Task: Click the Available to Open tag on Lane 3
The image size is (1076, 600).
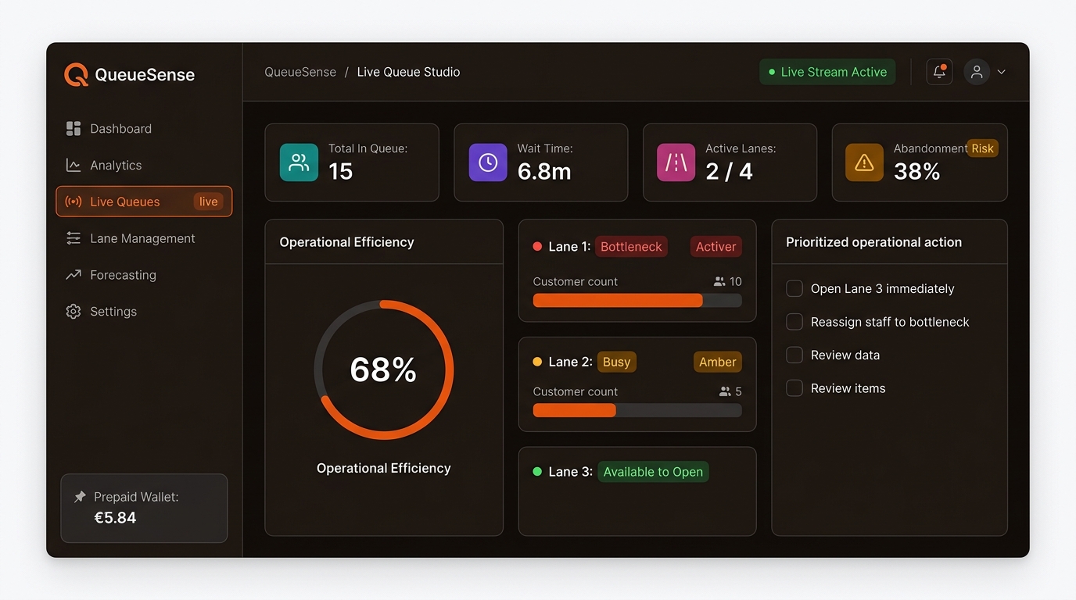Action: point(653,472)
